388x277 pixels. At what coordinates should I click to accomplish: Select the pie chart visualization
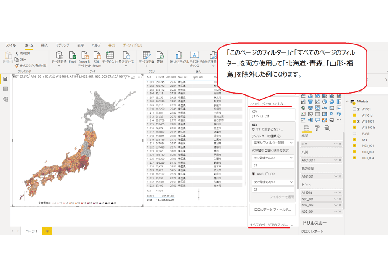coord(325,102)
